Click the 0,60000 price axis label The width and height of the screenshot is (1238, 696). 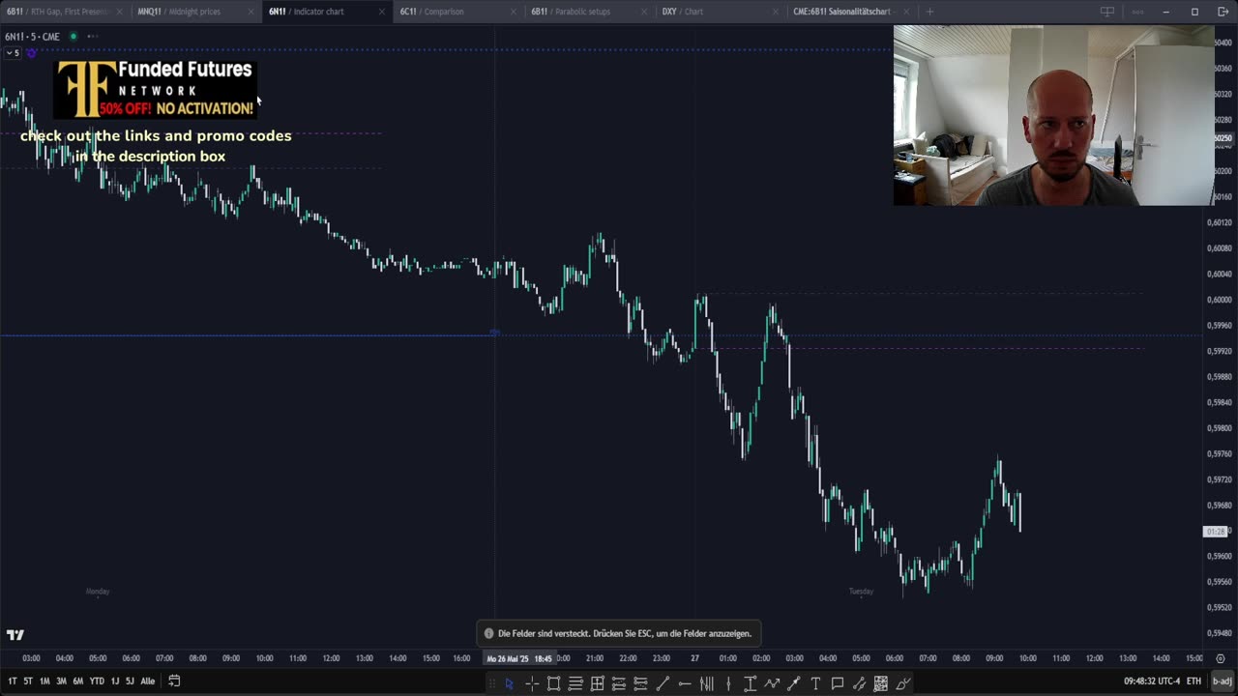1220,300
